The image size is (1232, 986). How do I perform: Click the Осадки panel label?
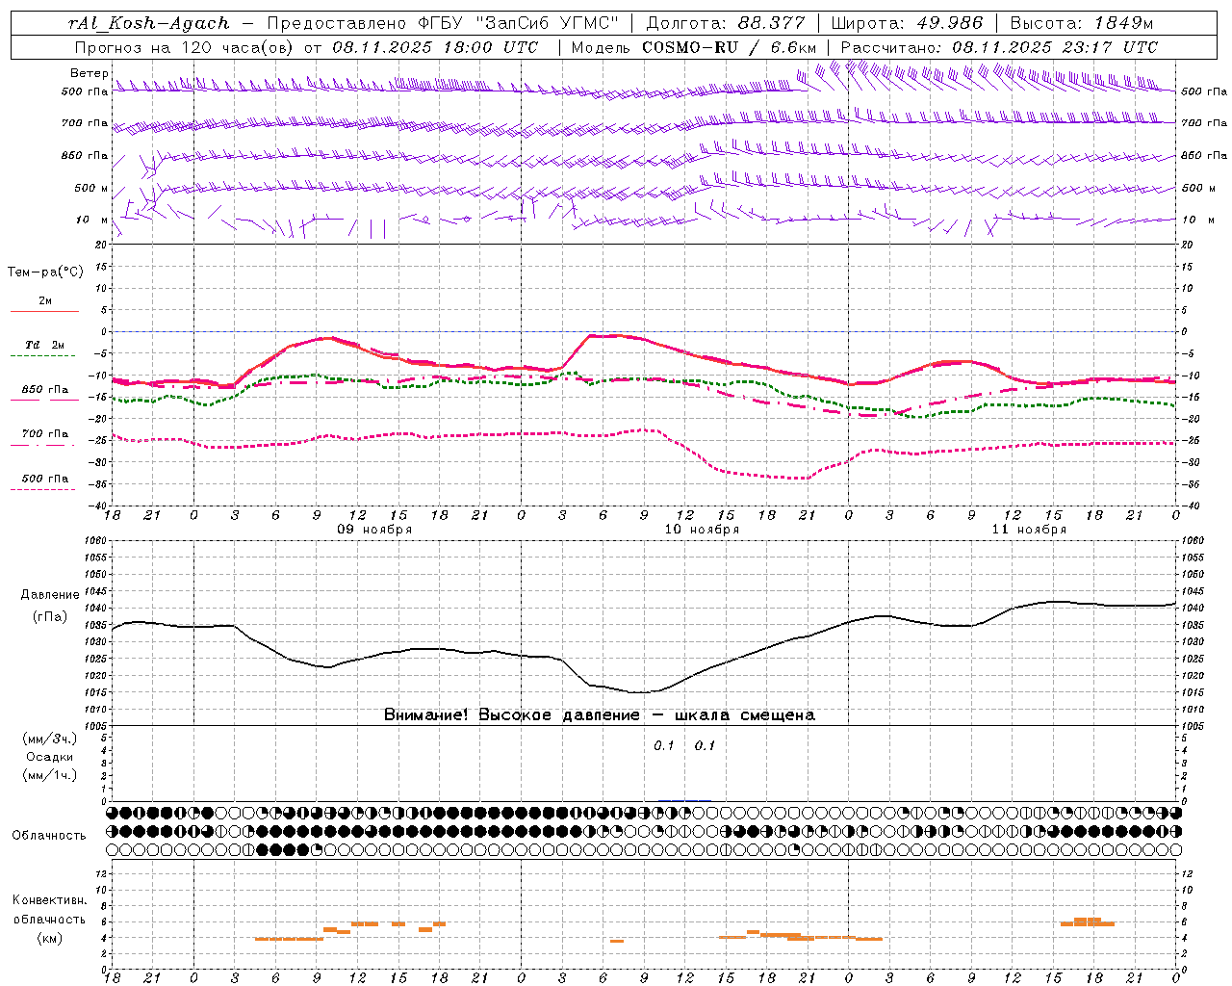[50, 757]
